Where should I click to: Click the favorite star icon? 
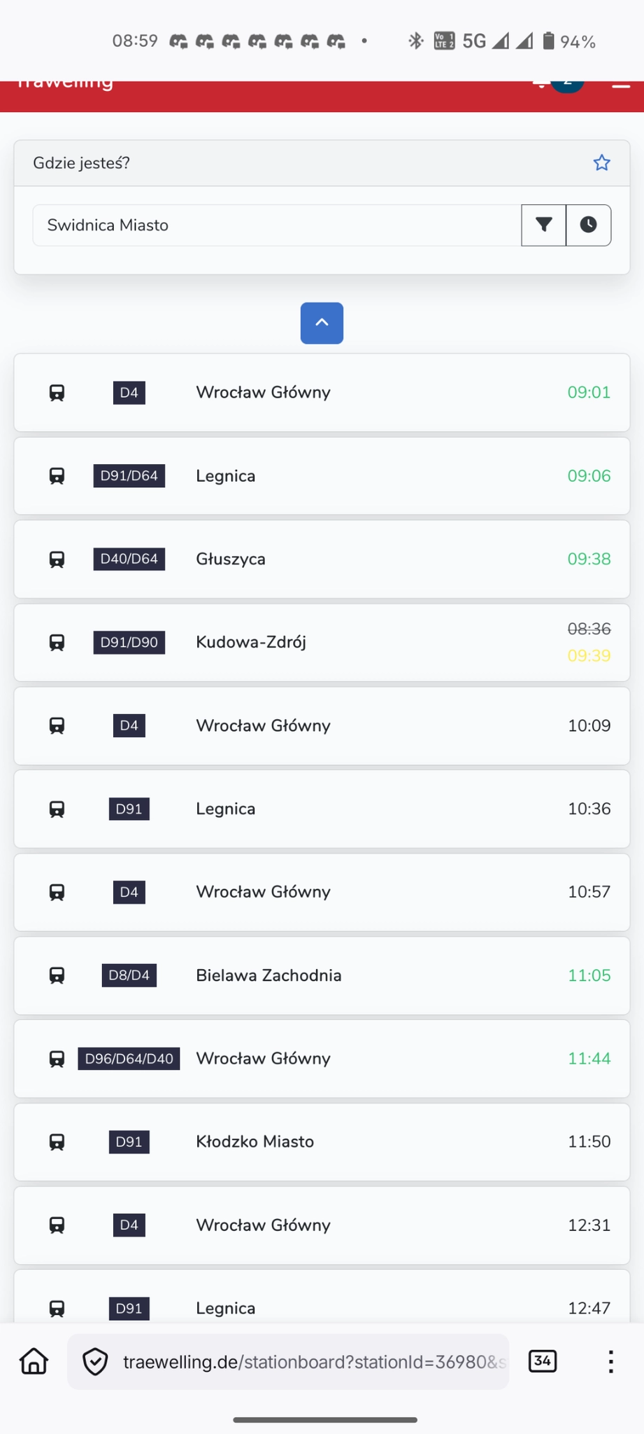click(601, 163)
